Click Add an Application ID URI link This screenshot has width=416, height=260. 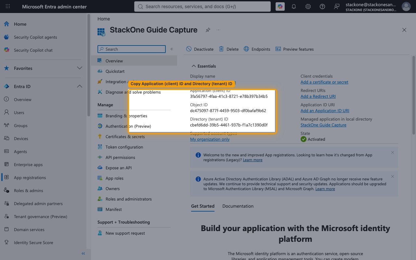click(x=325, y=110)
